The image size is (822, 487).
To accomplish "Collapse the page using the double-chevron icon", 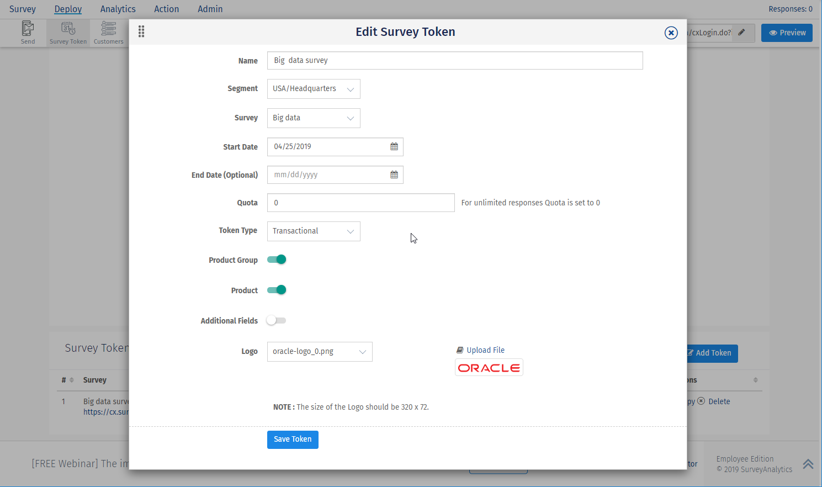I will [x=808, y=464].
